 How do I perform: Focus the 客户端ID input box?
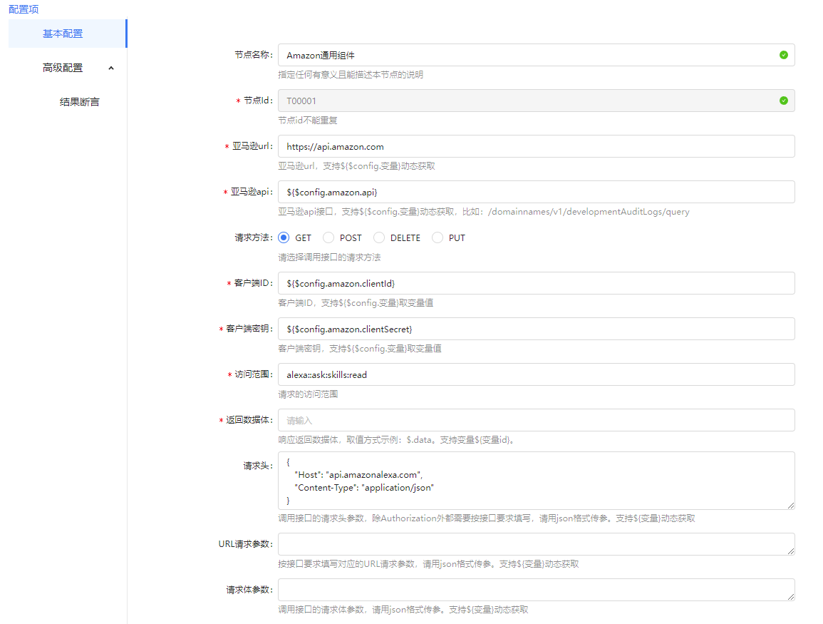(536, 283)
